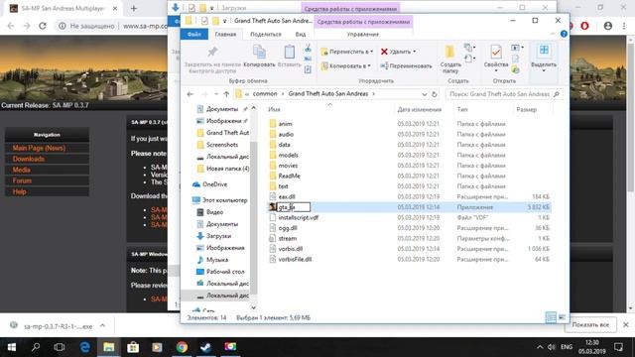Click Chrome's Back arrow
The height and width of the screenshot is (357, 635).
[x=11, y=26]
